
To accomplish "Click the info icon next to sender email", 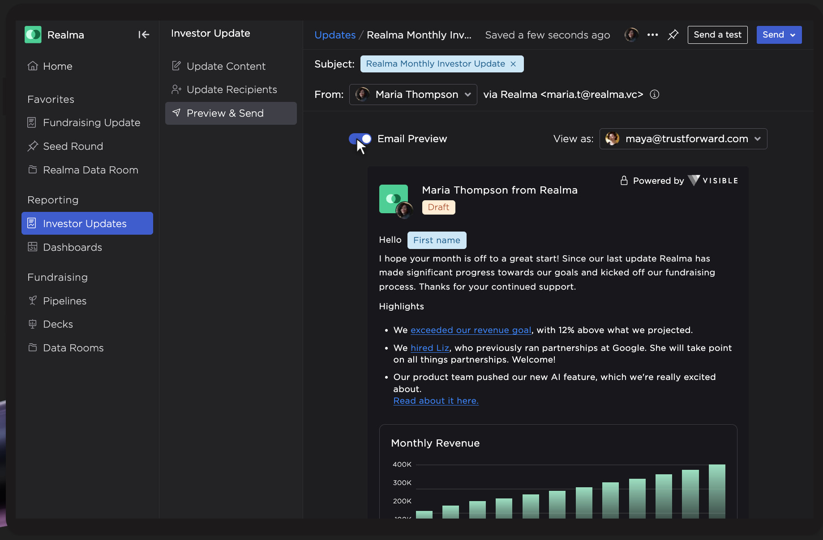I will (655, 94).
